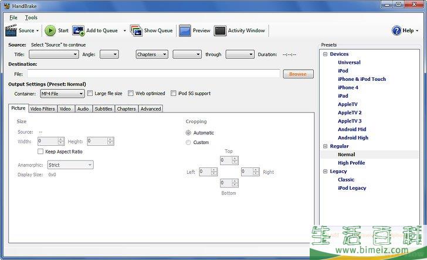
Task: Select the High Profile preset
Action: 351,163
